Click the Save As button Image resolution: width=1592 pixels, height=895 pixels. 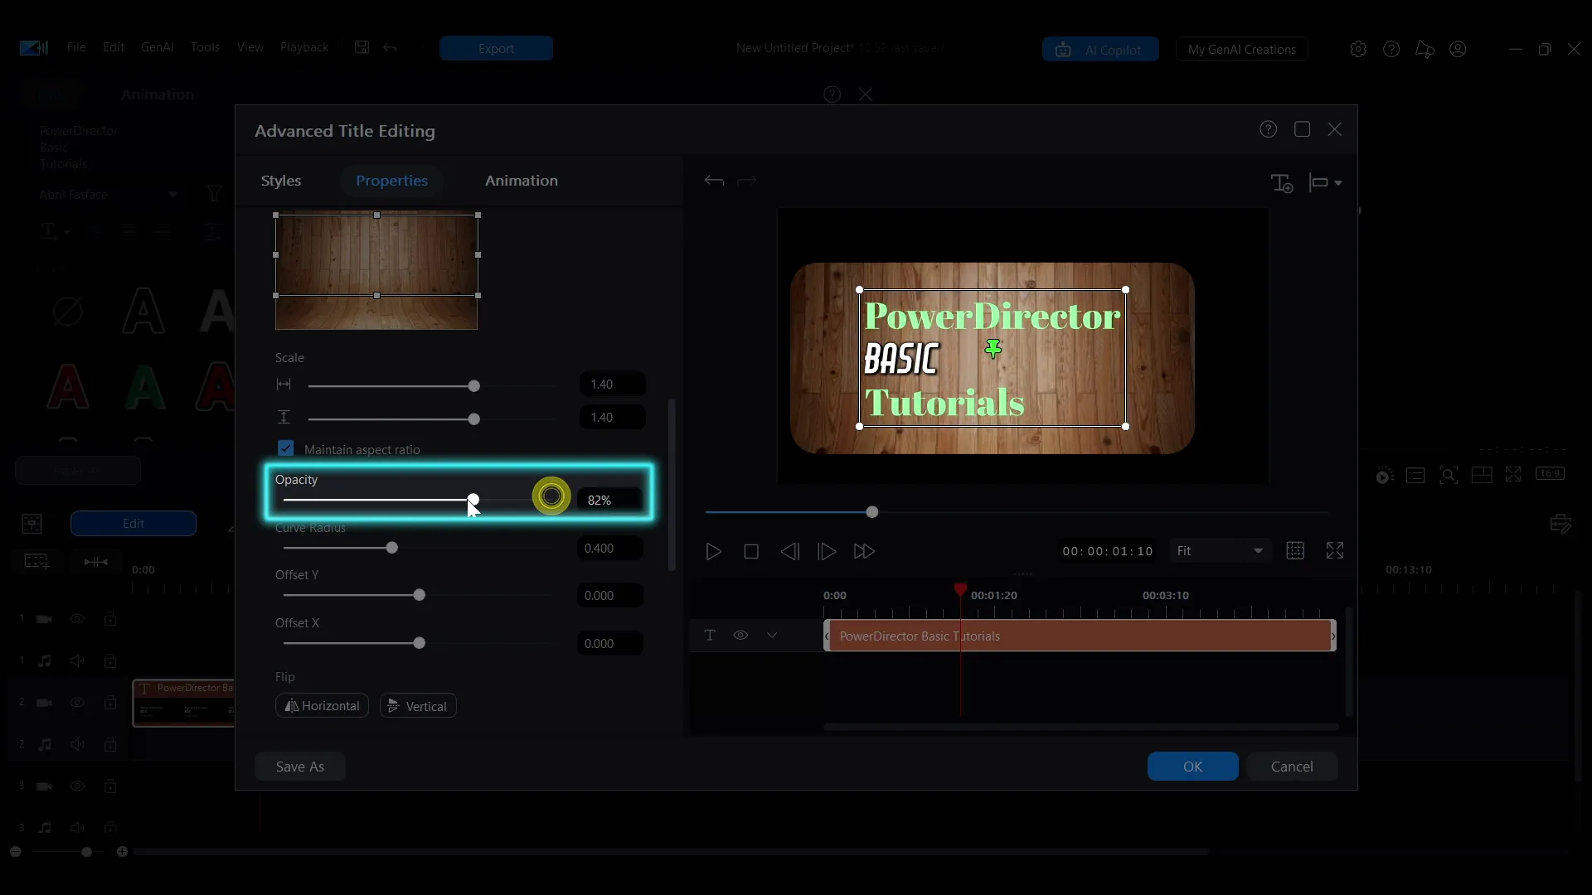[x=299, y=767]
